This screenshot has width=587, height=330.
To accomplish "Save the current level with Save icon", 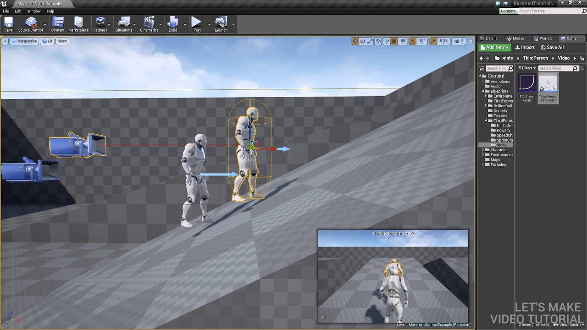I will [9, 24].
